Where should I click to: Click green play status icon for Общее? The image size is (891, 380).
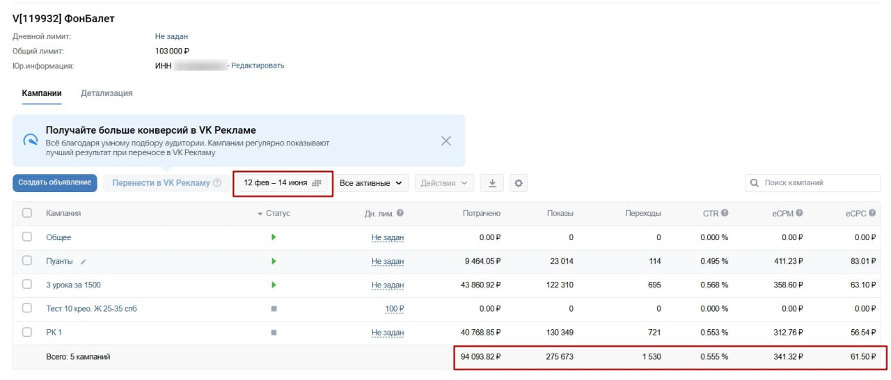[x=274, y=237]
